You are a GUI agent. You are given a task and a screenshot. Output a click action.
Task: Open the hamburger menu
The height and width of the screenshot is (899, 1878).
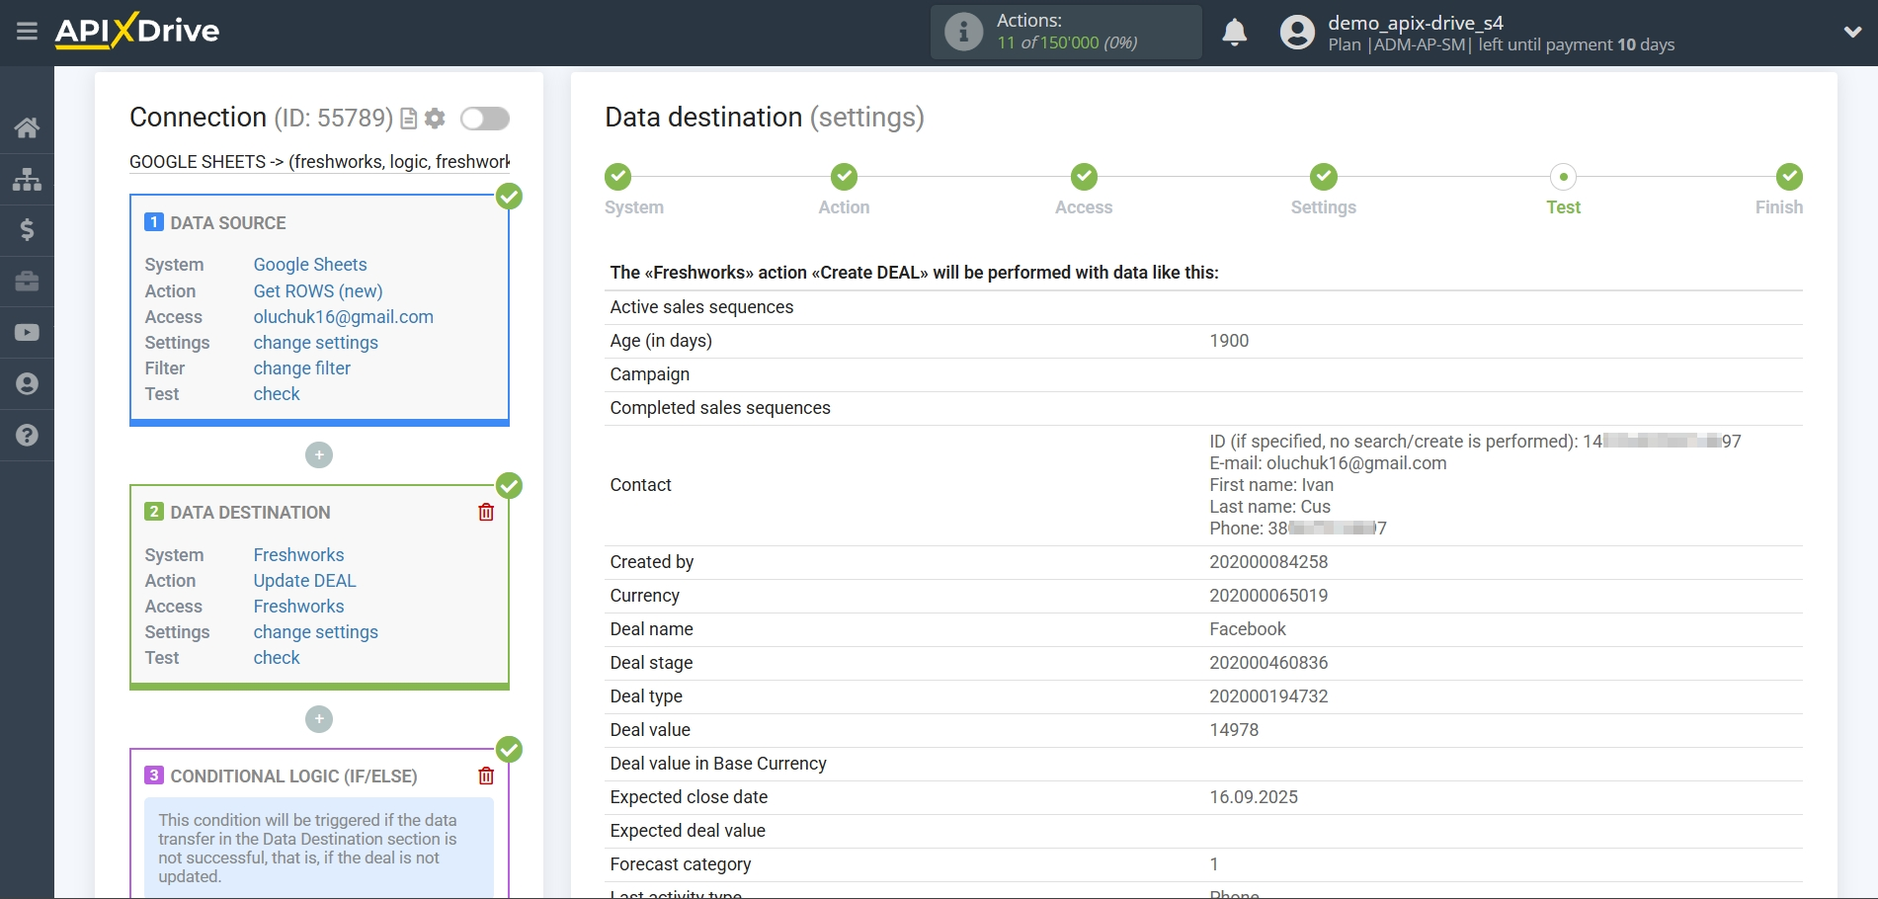[27, 32]
